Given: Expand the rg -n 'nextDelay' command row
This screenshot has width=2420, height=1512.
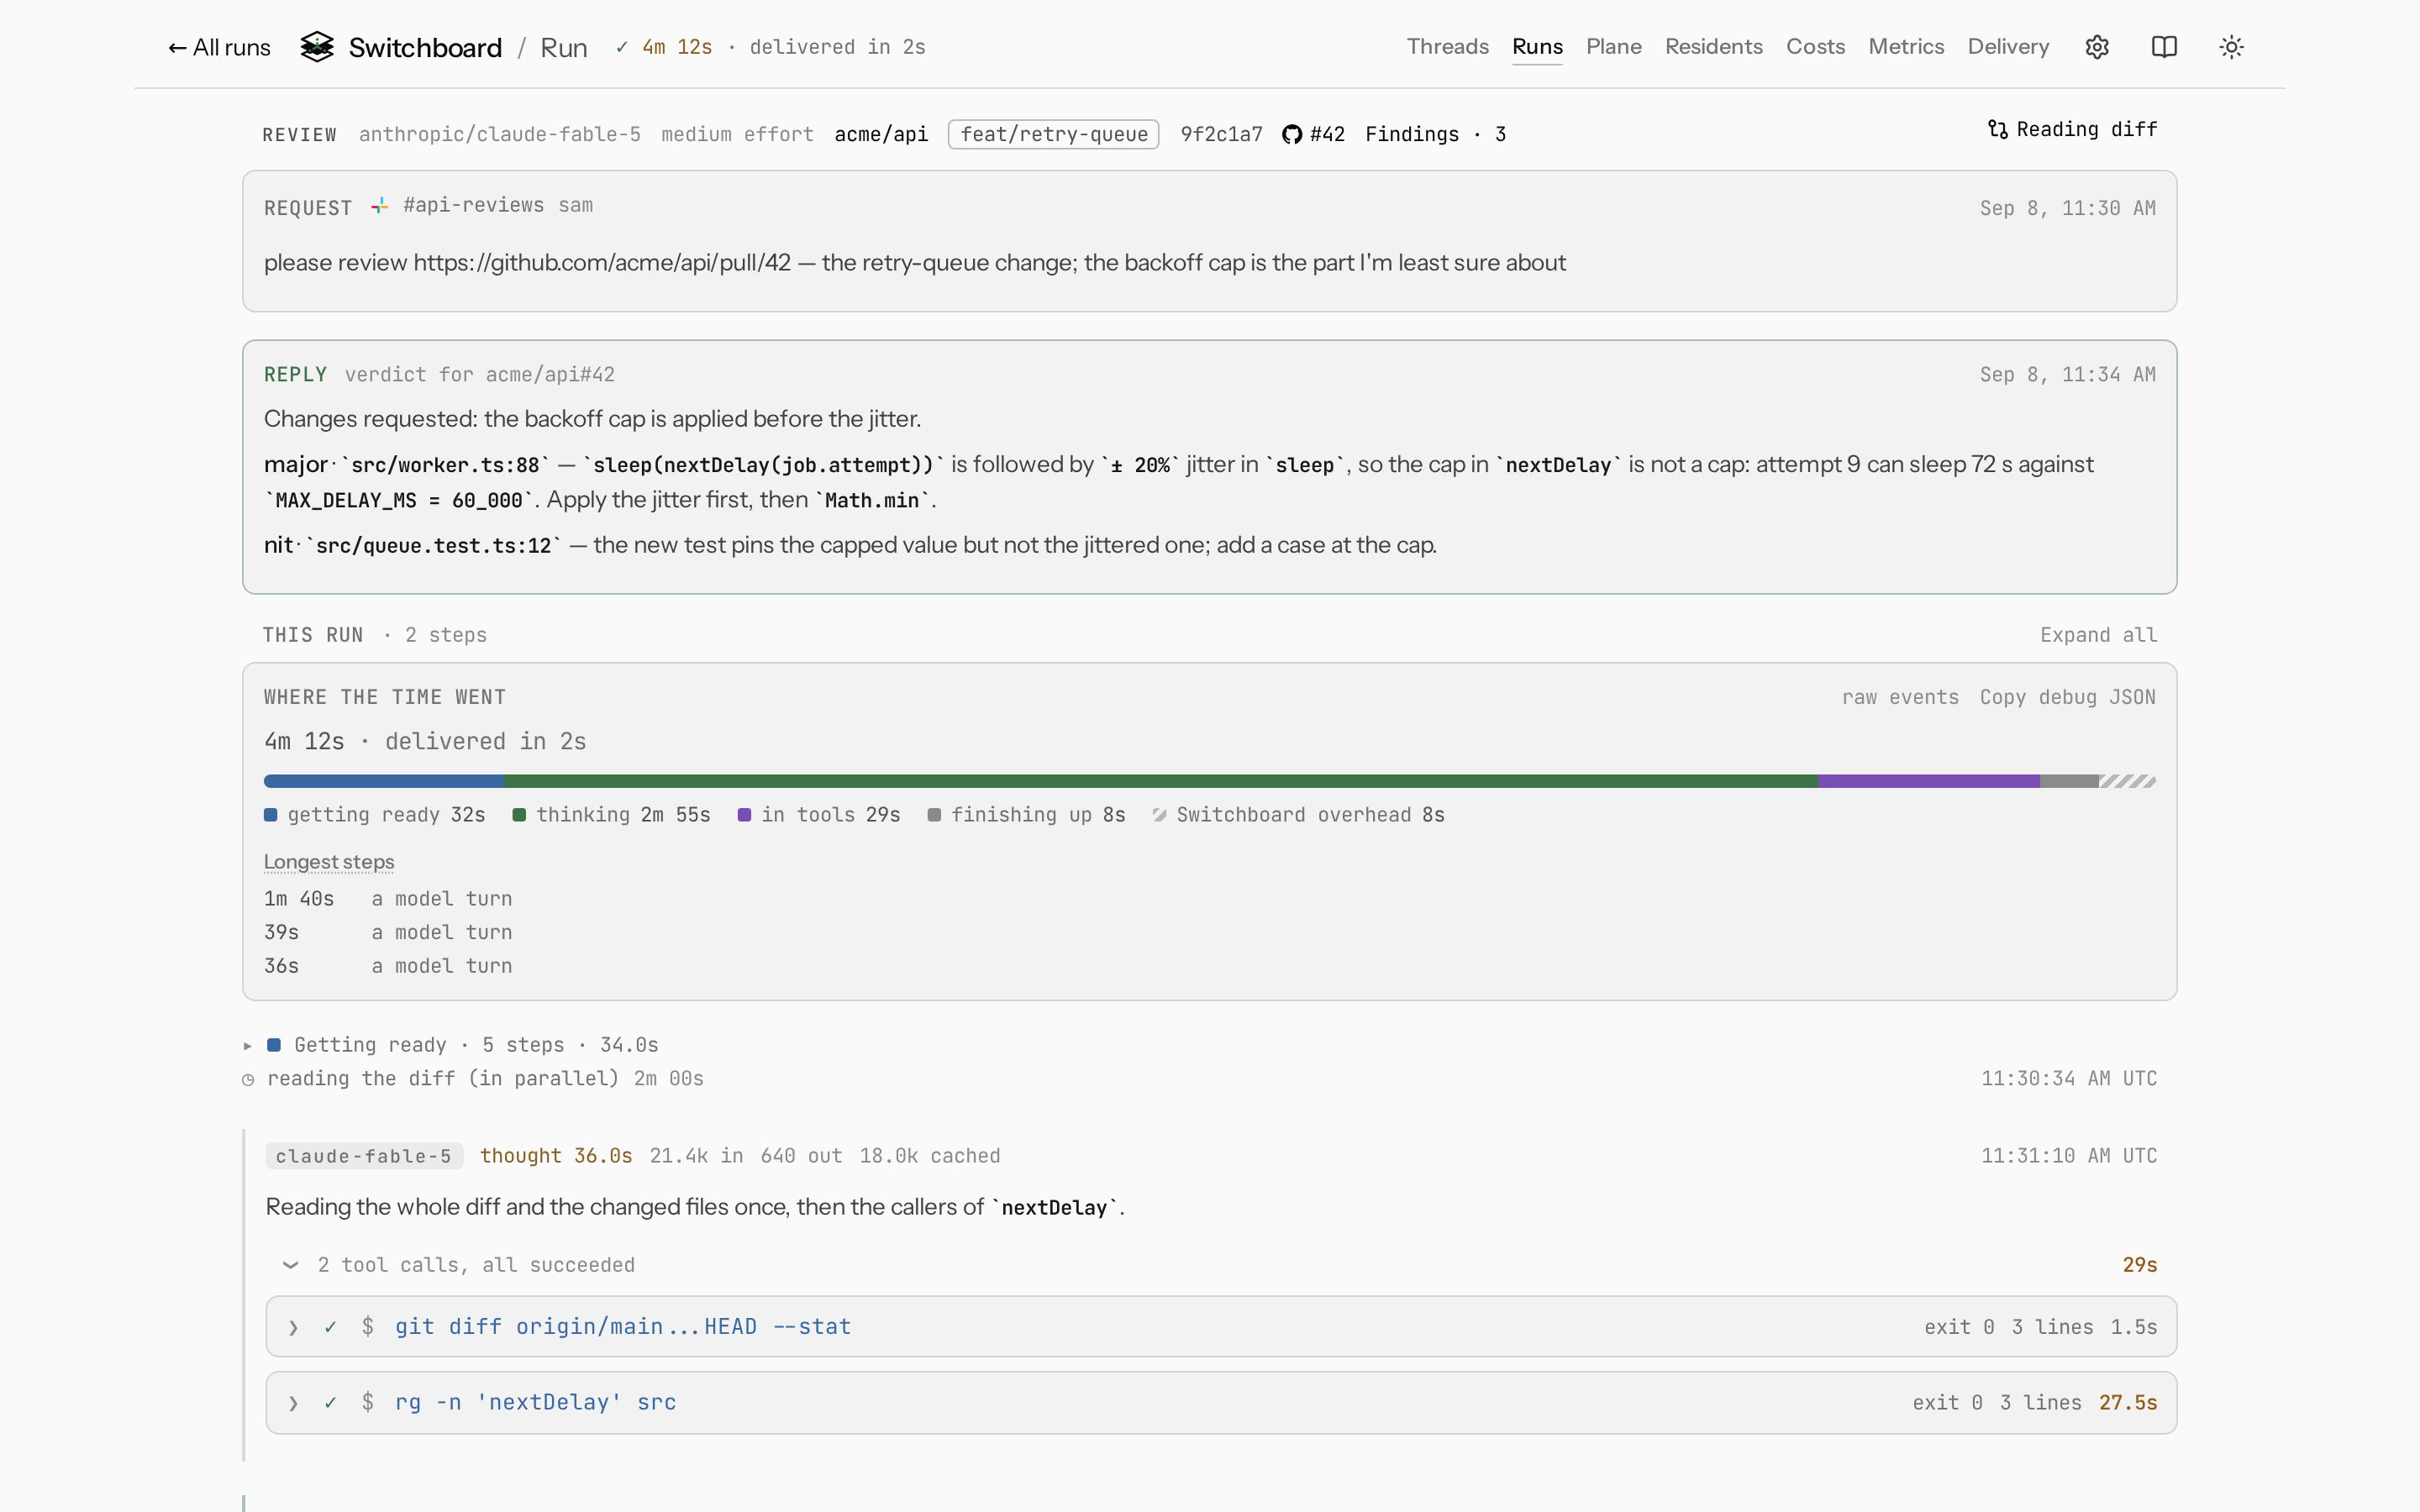Looking at the screenshot, I should pyautogui.click(x=1220, y=1403).
